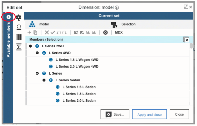This screenshot has width=197, height=126.
Task: Select L Series 1.8 L Wagon 4WD
Action: [77, 60]
